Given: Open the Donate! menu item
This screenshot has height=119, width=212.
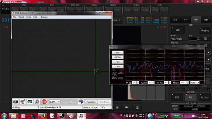Looking at the screenshot, I should pos(45,17).
